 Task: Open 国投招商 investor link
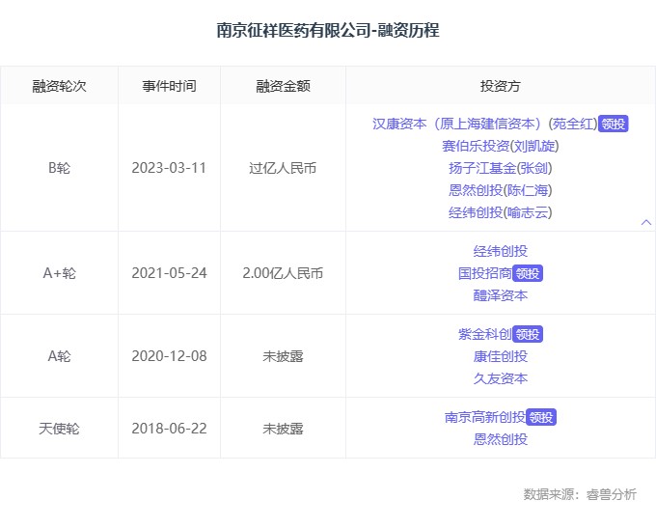click(485, 274)
